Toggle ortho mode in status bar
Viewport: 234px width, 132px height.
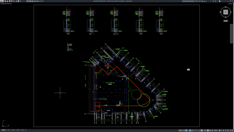pyautogui.click(x=190, y=131)
